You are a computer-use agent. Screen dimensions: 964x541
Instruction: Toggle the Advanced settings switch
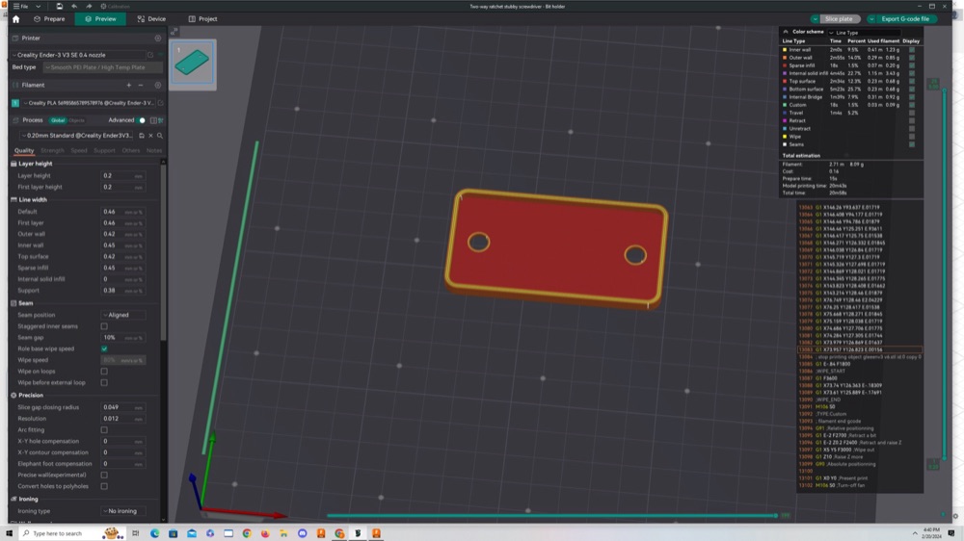click(142, 120)
